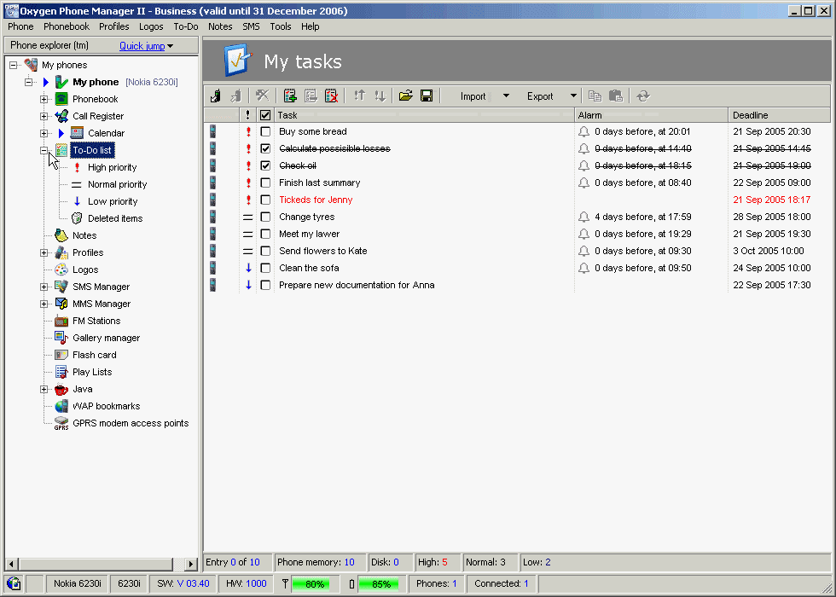This screenshot has height=597, width=836.
Task: Open the Help menu
Action: 311,26
